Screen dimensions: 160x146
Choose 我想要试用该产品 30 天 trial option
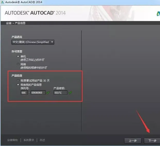click(x=18, y=80)
